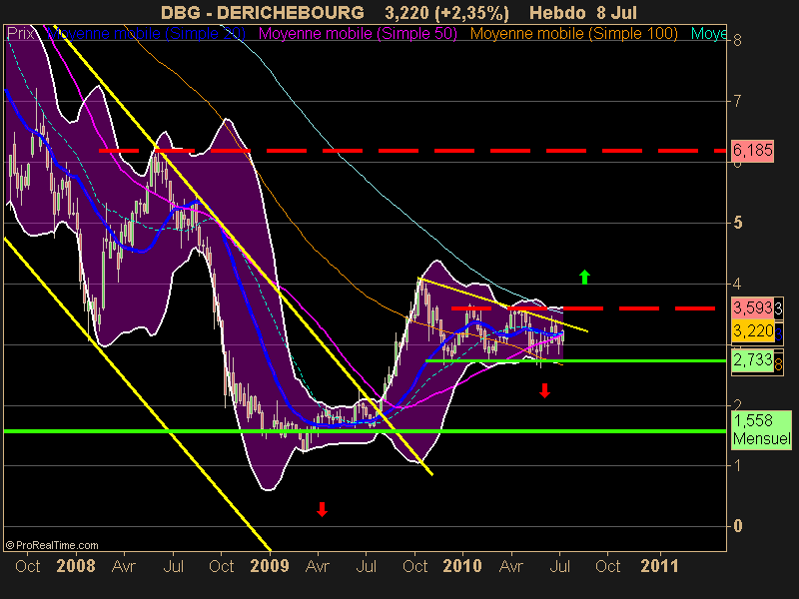The width and height of the screenshot is (799, 599).
Task: Click the 7 label on the price axis
Action: (x=737, y=101)
